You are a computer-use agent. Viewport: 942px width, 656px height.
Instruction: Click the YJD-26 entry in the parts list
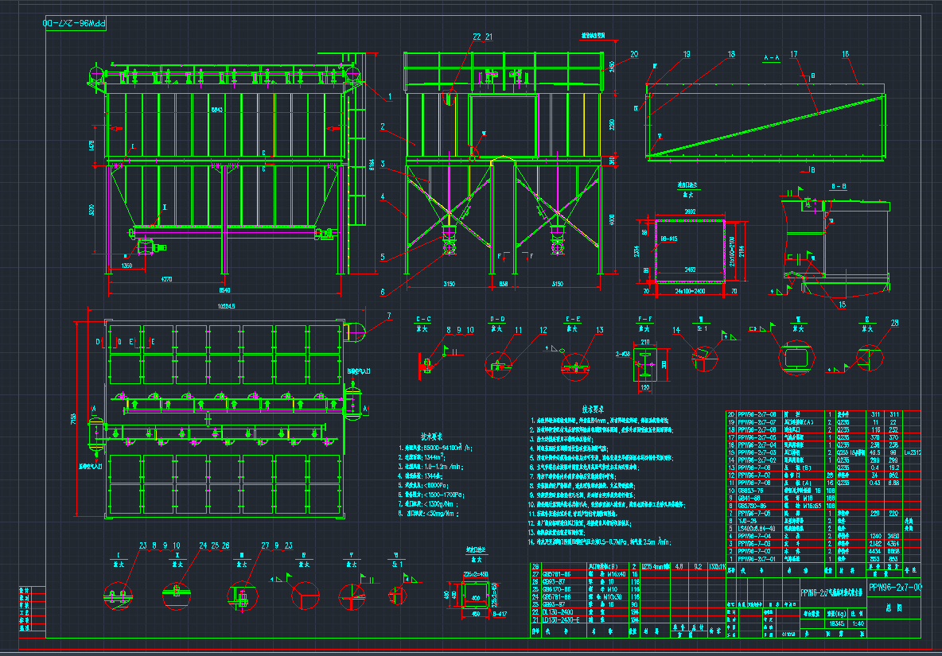[x=747, y=521]
